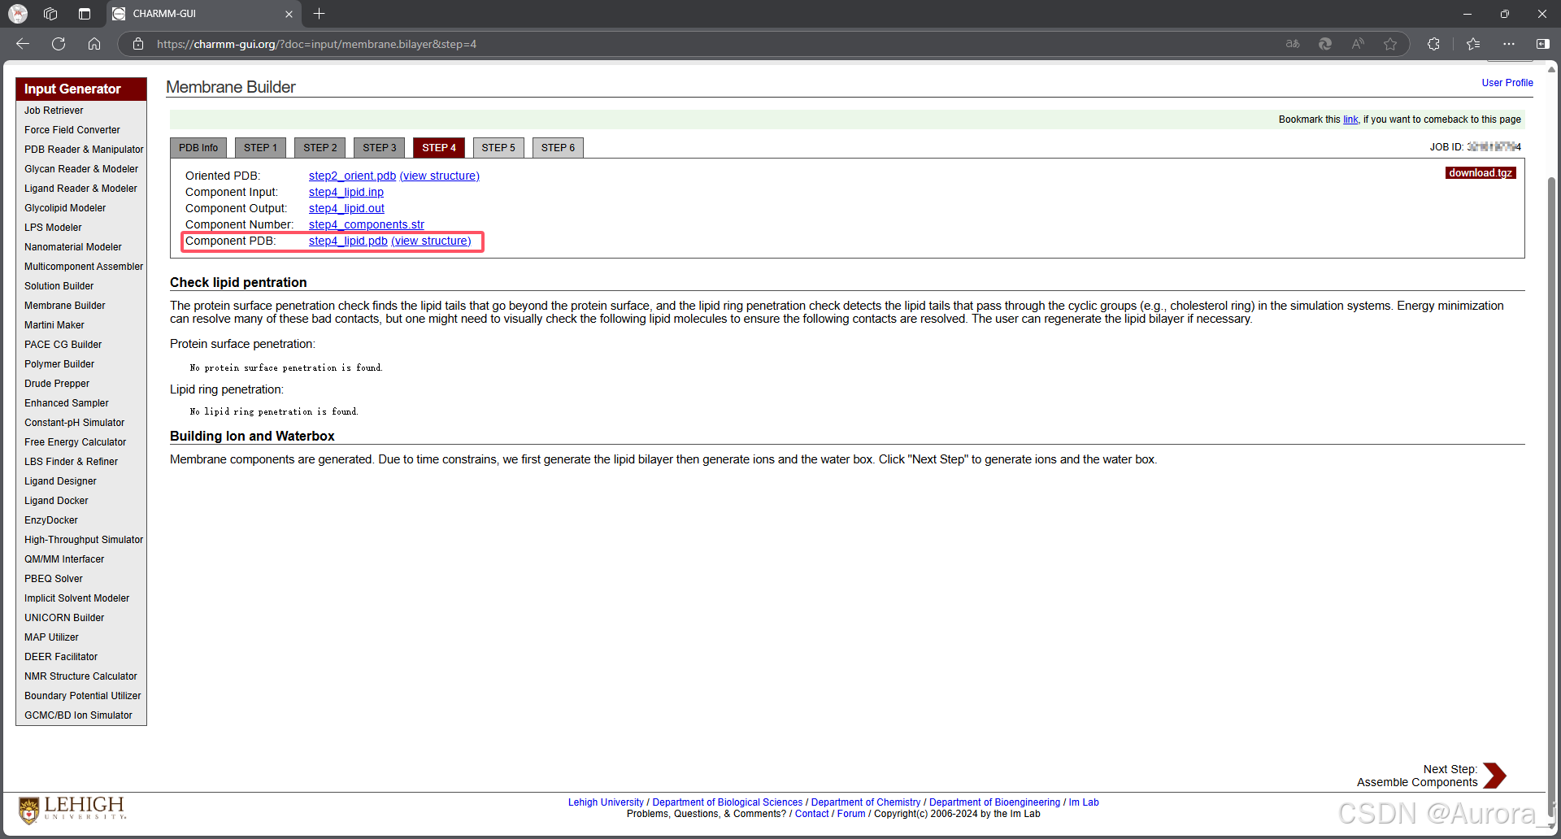1561x839 pixels.
Task: Add page to favorites star icon
Action: pos(1390,44)
